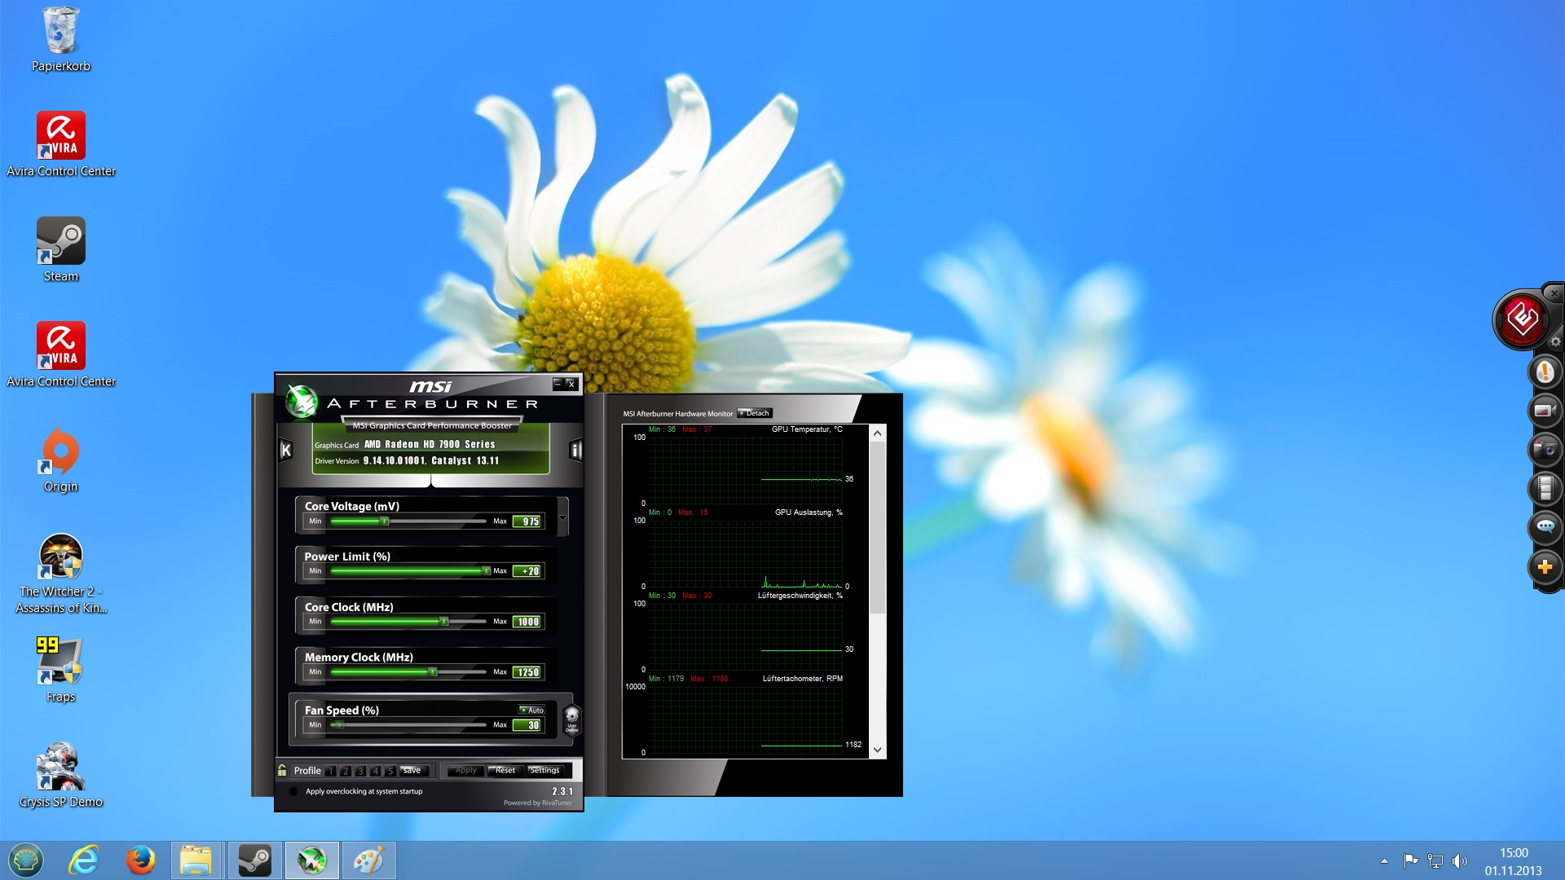Screen dimensions: 1565x880
Task: Click the fan User Define gear icon
Action: click(x=572, y=719)
